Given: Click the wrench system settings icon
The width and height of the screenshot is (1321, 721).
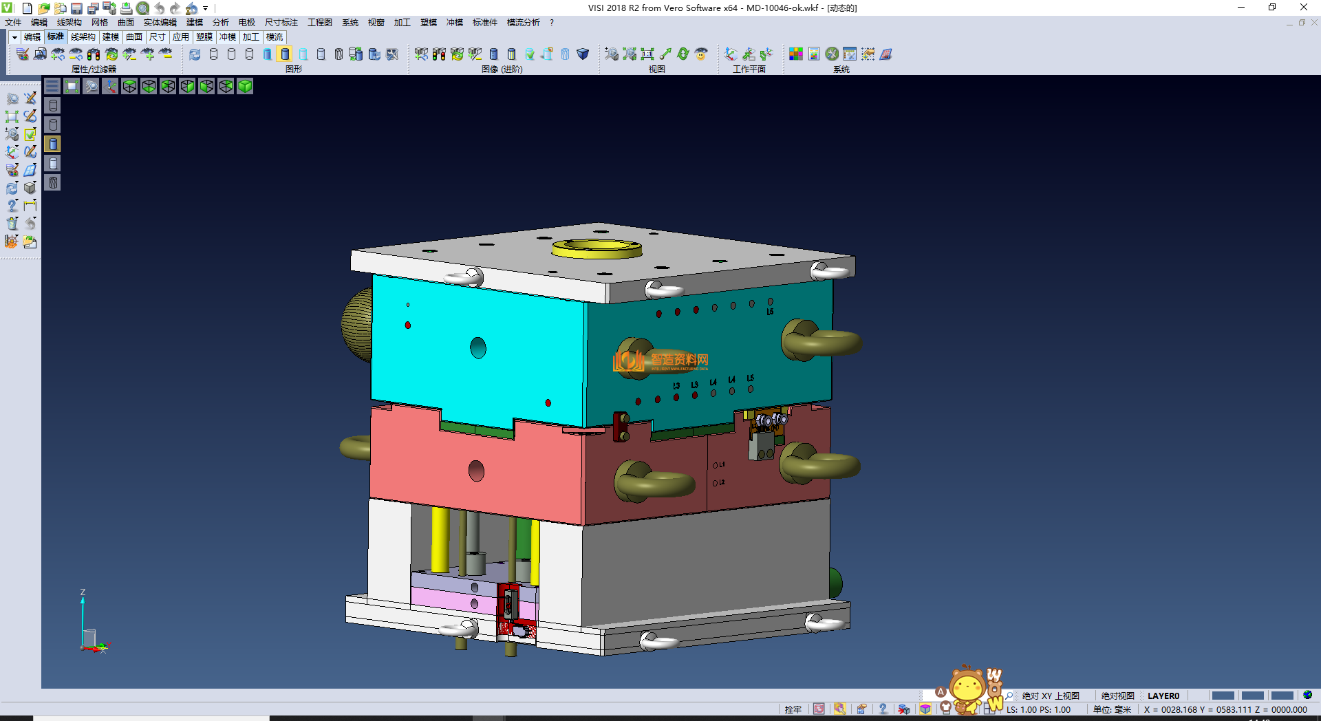Looking at the screenshot, I should 832,54.
